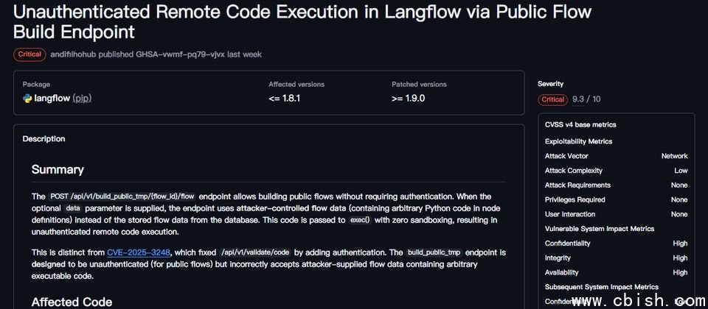Click the 9.3 / 10 severity score
The image size is (708, 309).
(586, 99)
